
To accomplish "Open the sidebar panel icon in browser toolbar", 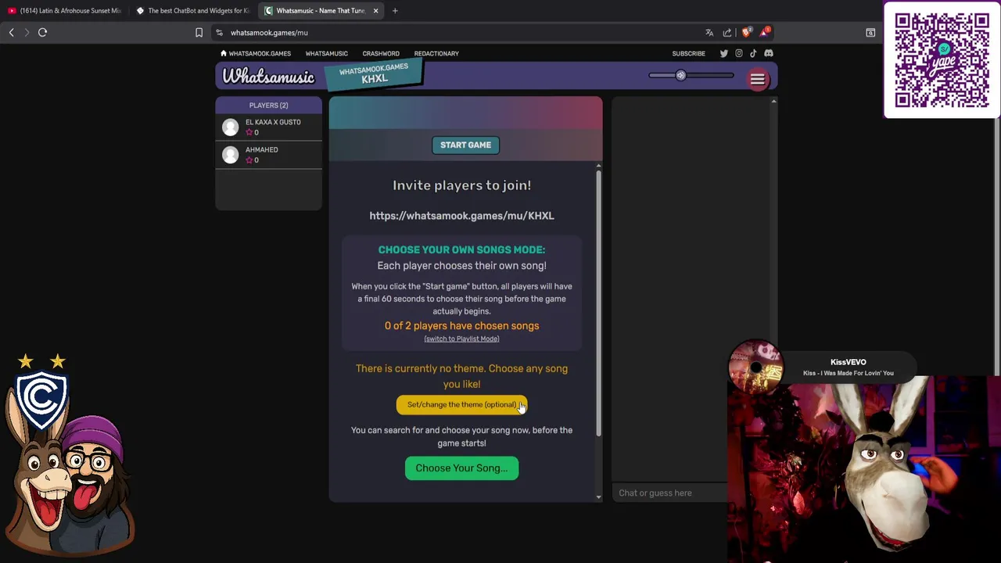I will pyautogui.click(x=870, y=33).
